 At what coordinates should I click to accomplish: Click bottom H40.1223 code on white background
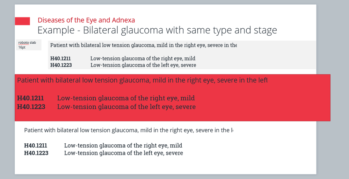click(36, 153)
